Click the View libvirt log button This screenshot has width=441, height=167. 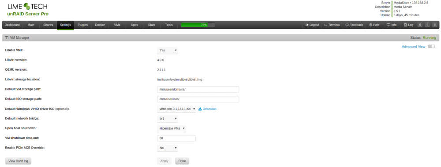click(18, 161)
